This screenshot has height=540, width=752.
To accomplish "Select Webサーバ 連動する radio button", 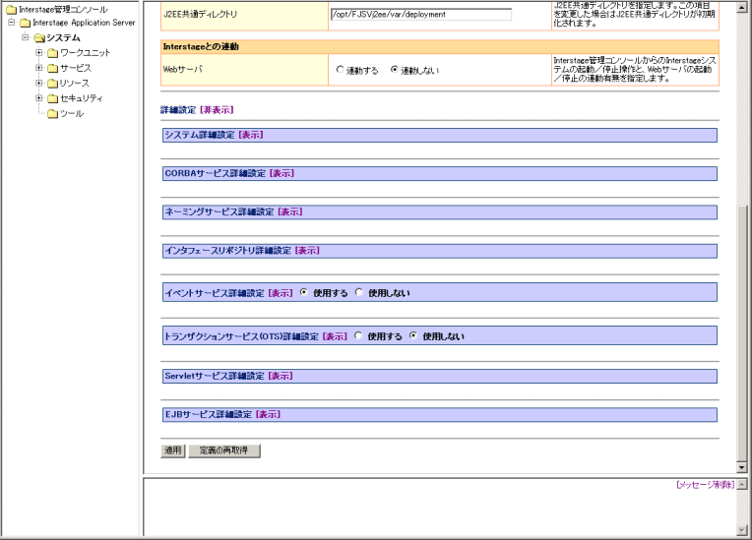I will (341, 71).
